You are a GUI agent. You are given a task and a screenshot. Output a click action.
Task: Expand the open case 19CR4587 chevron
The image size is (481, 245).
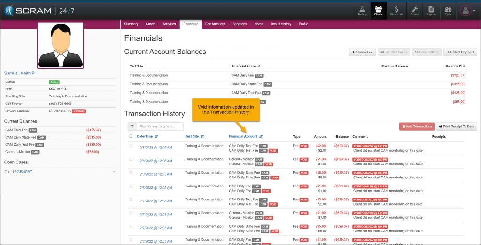(x=114, y=172)
